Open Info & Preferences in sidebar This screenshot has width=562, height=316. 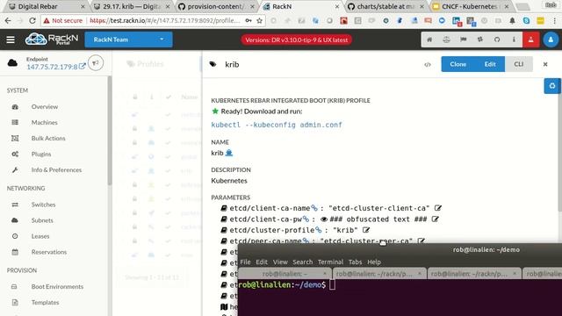56,169
